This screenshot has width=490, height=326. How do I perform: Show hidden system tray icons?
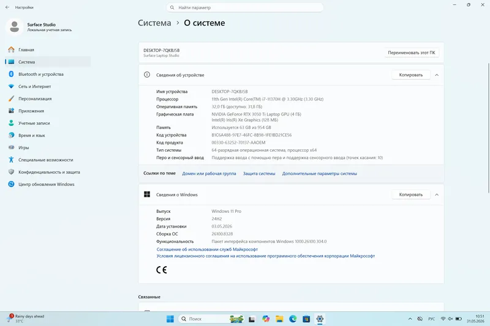pyautogui.click(x=410, y=319)
